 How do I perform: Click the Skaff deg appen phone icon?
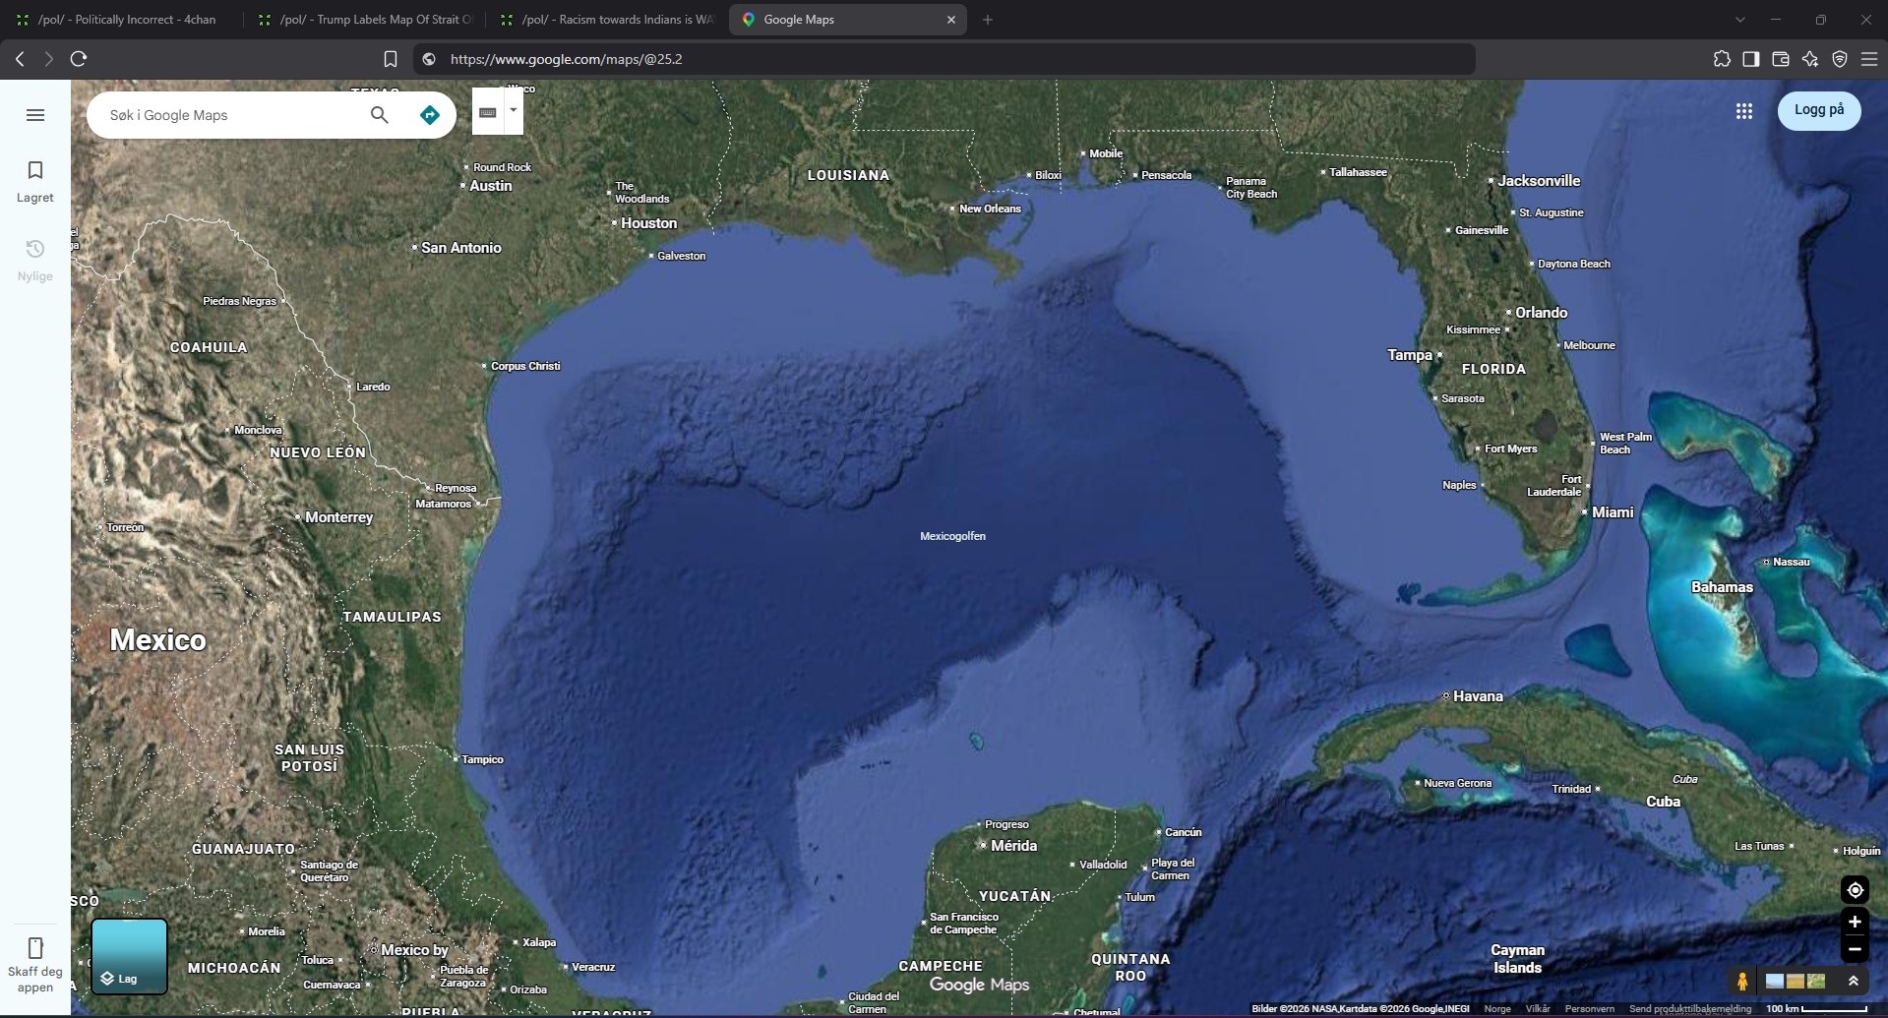click(x=35, y=948)
